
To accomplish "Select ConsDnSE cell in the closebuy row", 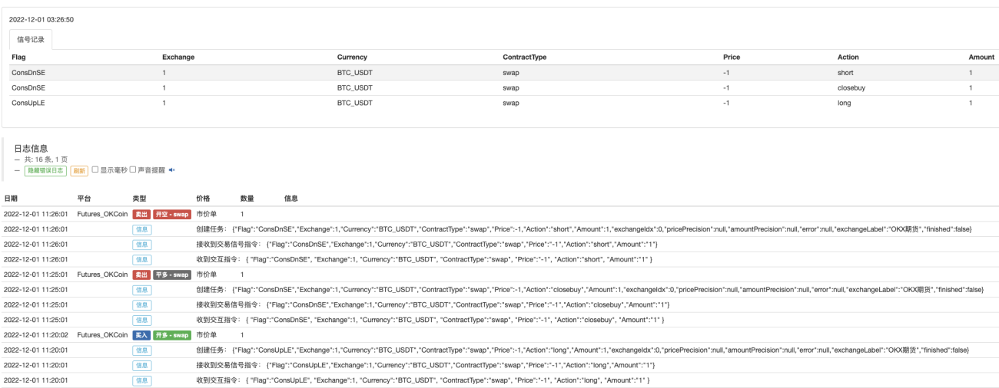I will [x=28, y=87].
